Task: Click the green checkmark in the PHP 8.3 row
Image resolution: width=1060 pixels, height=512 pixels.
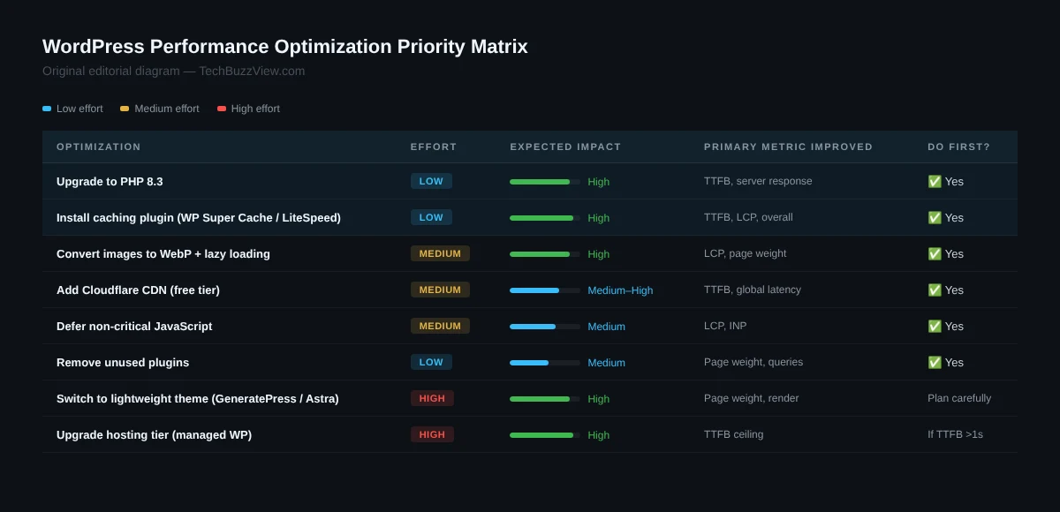Action: 935,181
